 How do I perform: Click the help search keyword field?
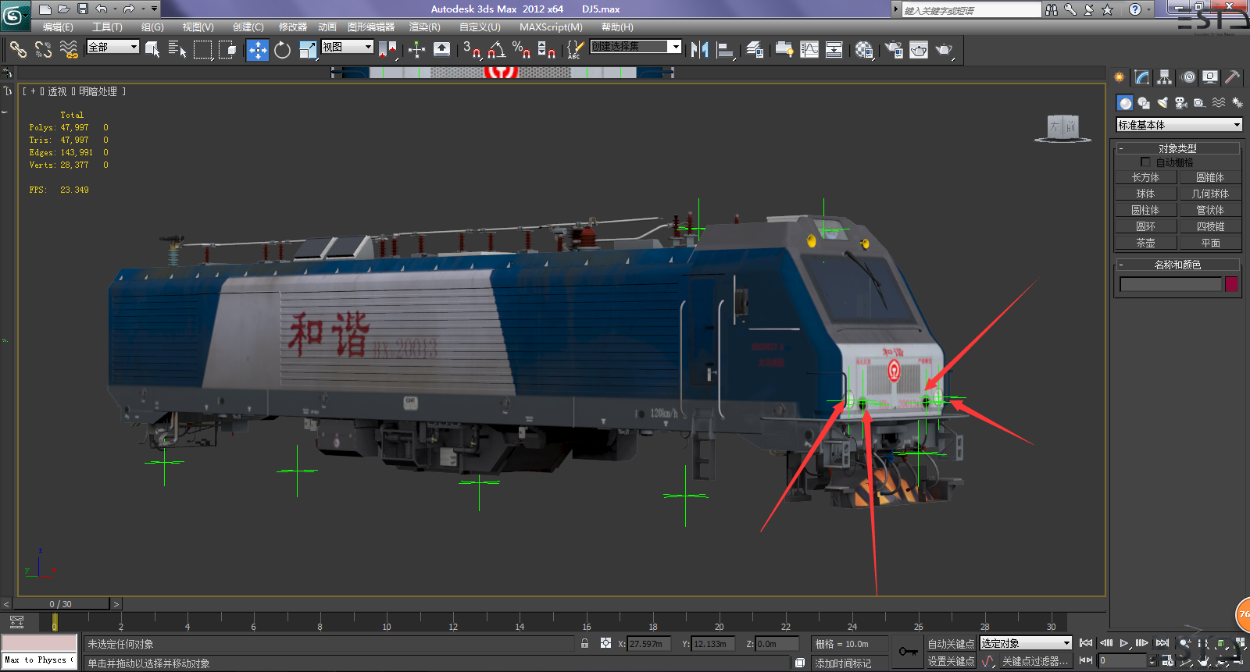pyautogui.click(x=971, y=10)
